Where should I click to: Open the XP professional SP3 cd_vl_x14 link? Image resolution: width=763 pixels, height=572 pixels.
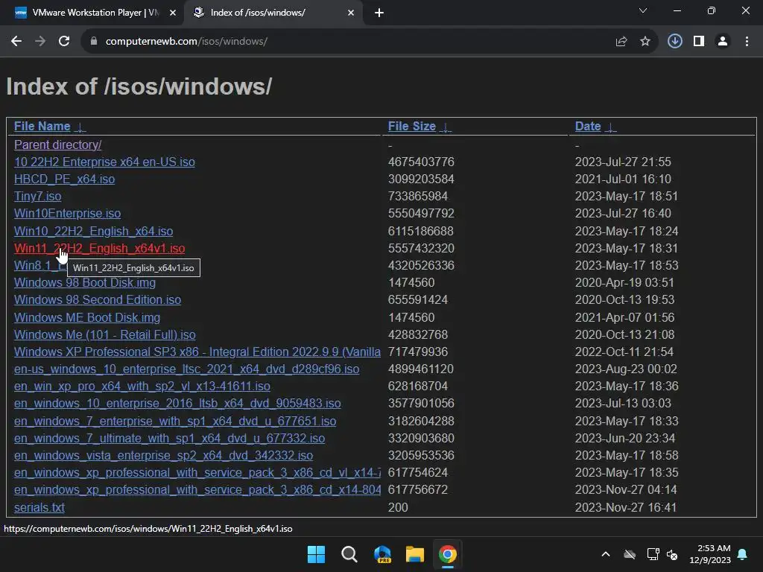197,473
